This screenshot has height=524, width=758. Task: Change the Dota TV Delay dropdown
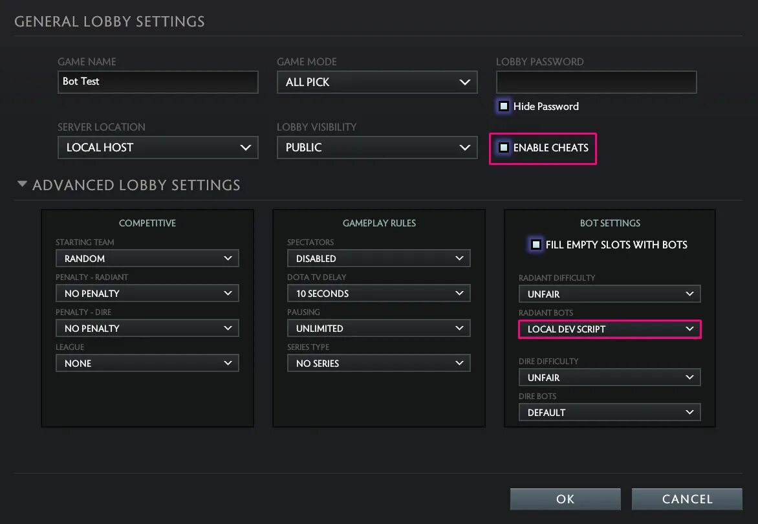[x=379, y=293]
